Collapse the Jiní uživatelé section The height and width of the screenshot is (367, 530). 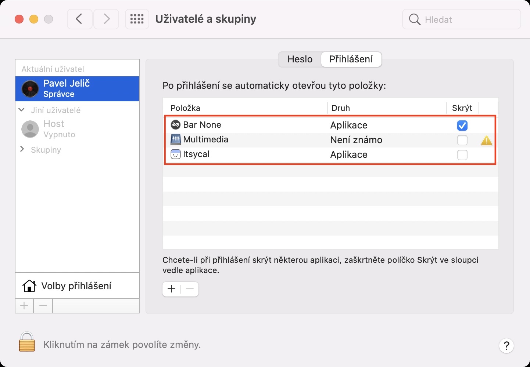tap(22, 110)
